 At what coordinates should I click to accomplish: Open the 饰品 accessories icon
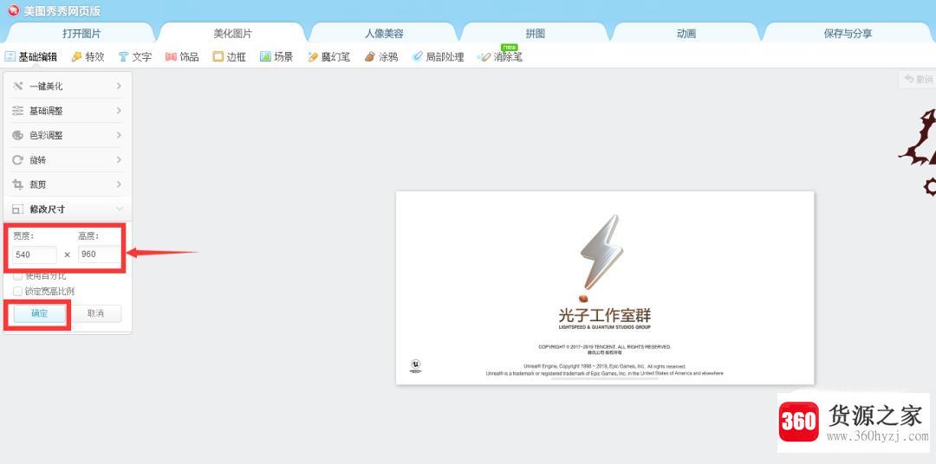[172, 57]
